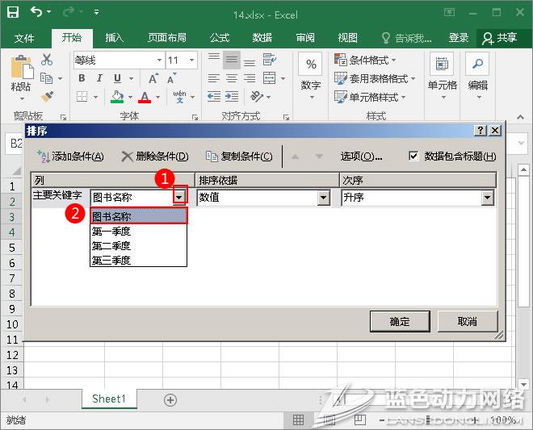This screenshot has width=533, height=430.
Task: Click the increase indent icon
Action: (232, 97)
